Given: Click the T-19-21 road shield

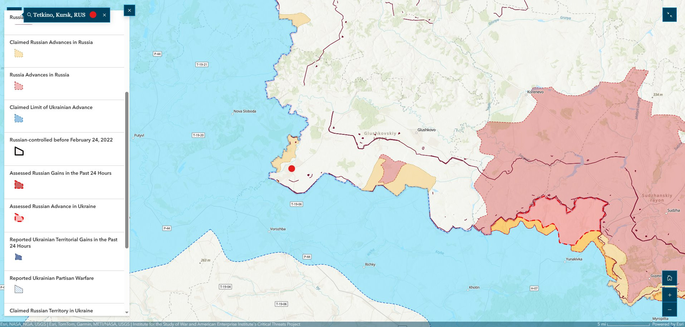Looking at the screenshot, I should [x=202, y=65].
